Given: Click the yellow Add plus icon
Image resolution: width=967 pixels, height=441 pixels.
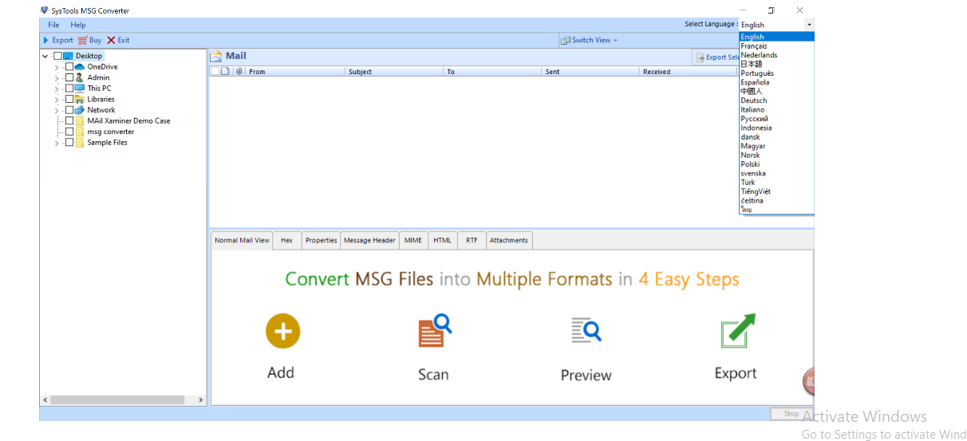Looking at the screenshot, I should tap(282, 331).
